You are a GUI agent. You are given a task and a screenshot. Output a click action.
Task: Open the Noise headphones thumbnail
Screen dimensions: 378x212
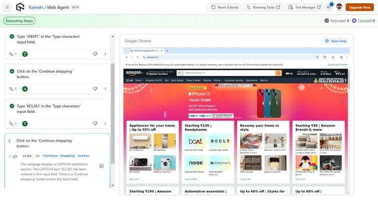[196, 163]
